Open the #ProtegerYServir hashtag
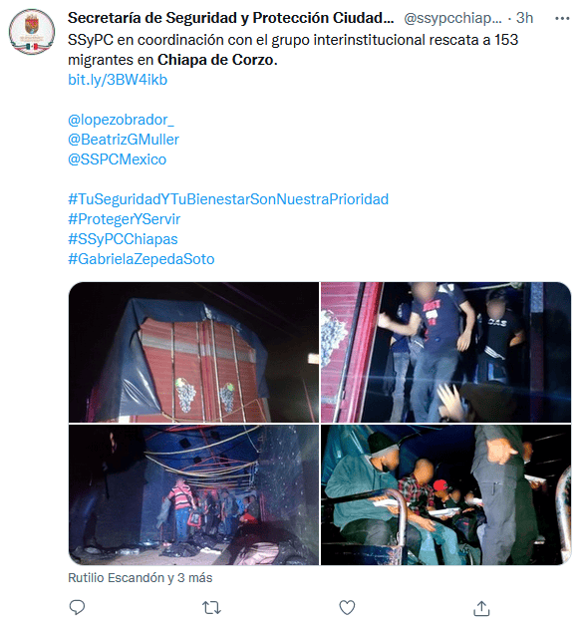Image resolution: width=582 pixels, height=626 pixels. (x=125, y=219)
